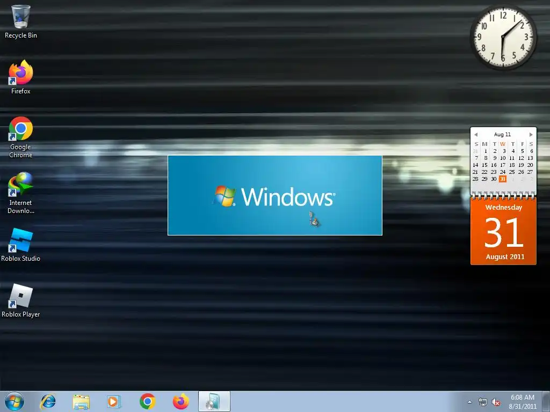Image resolution: width=550 pixels, height=412 pixels.
Task: Select day 24 in the calendar gadget
Action: (503, 172)
